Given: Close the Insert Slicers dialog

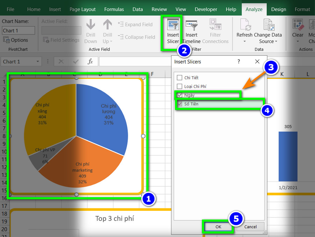Looking at the screenshot, I should coord(257,61).
